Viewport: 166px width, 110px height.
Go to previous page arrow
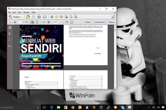coord(10,22)
